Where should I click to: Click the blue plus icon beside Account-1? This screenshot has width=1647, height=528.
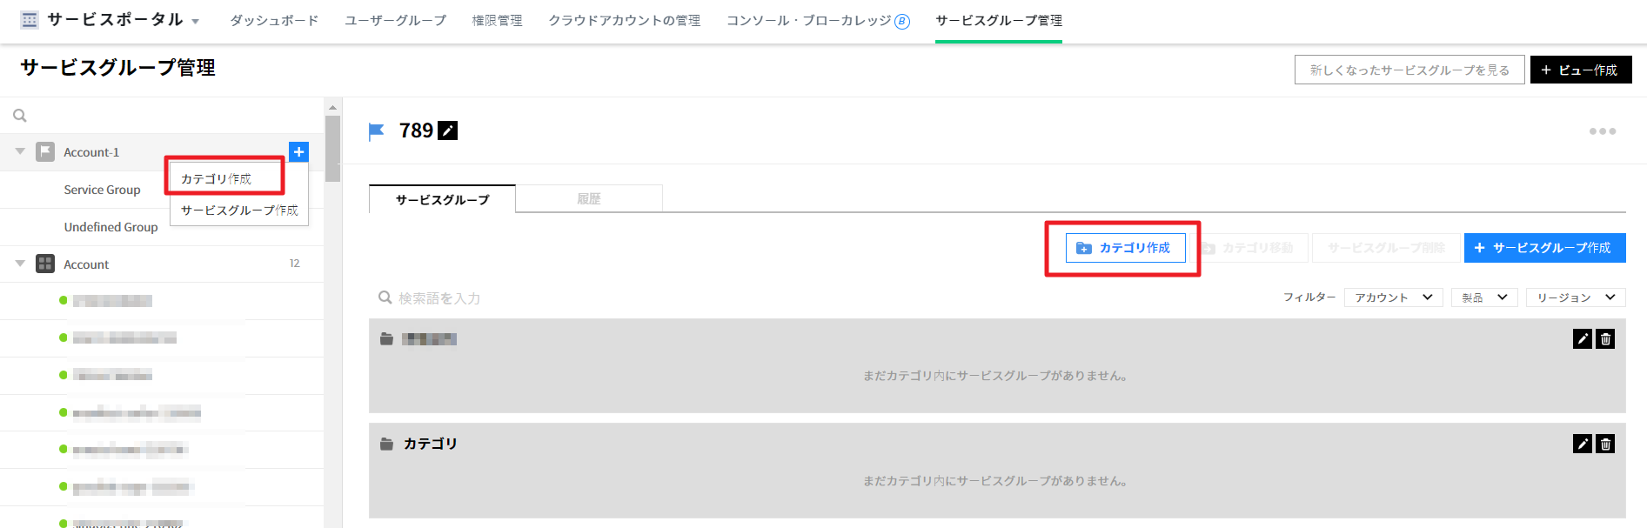point(298,152)
